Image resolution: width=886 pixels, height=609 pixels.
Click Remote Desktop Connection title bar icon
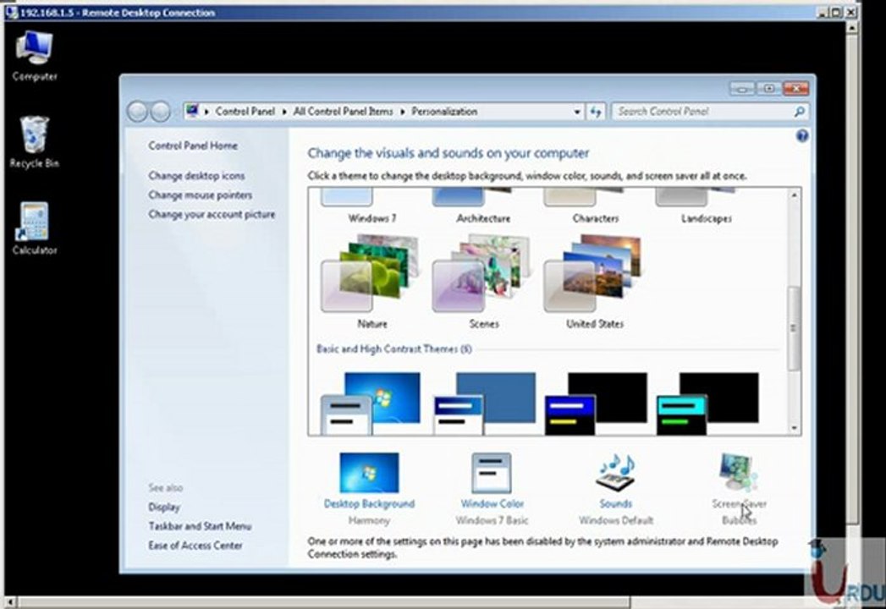click(x=11, y=12)
